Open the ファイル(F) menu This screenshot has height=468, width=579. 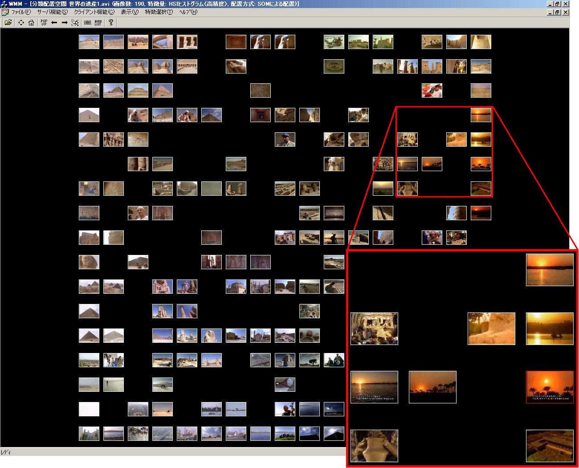click(x=21, y=12)
